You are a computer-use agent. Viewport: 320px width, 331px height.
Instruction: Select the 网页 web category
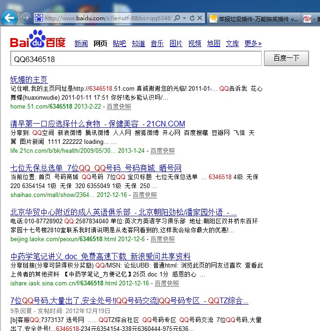pyautogui.click(x=100, y=43)
